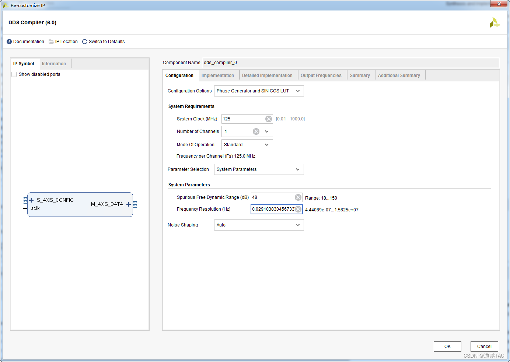510x362 pixels.
Task: Open the Additional Summary tab
Action: click(x=399, y=75)
